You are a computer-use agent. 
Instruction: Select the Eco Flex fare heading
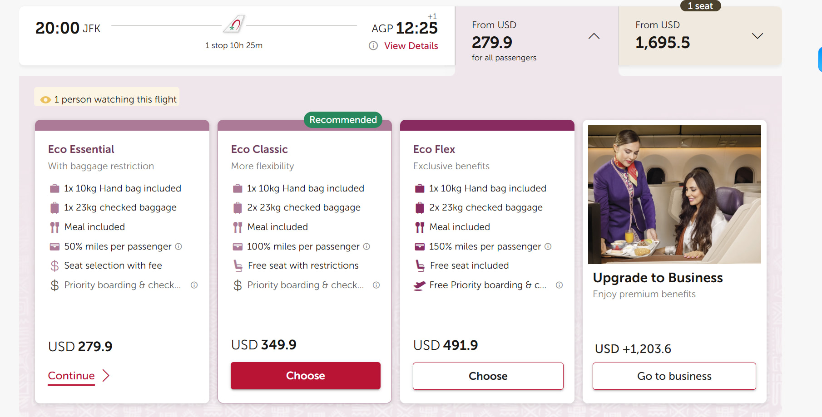tap(434, 149)
